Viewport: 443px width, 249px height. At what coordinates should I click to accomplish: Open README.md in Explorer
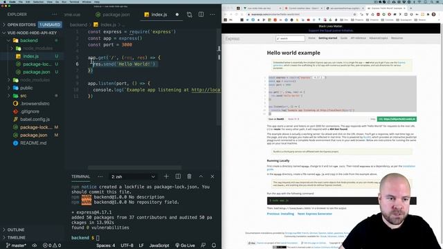pyautogui.click(x=33, y=143)
